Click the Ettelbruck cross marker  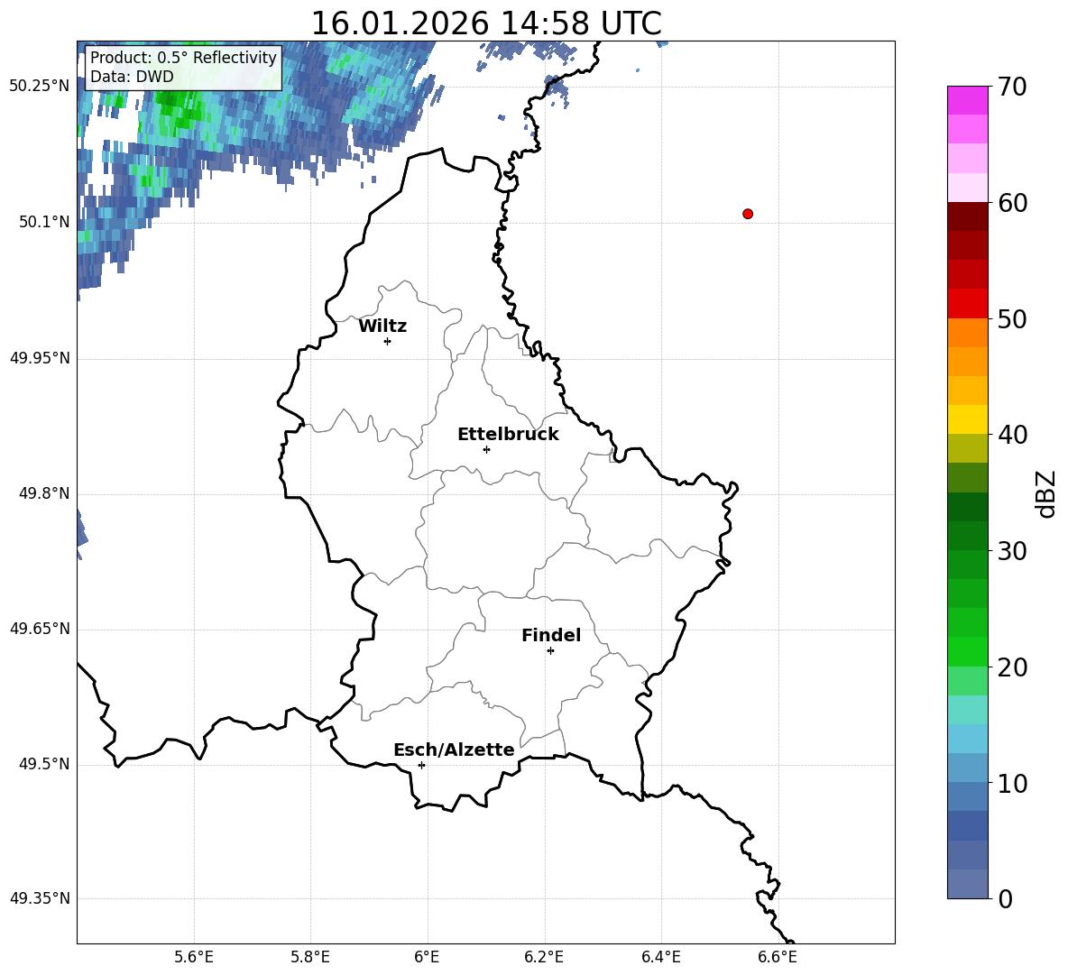tap(486, 449)
